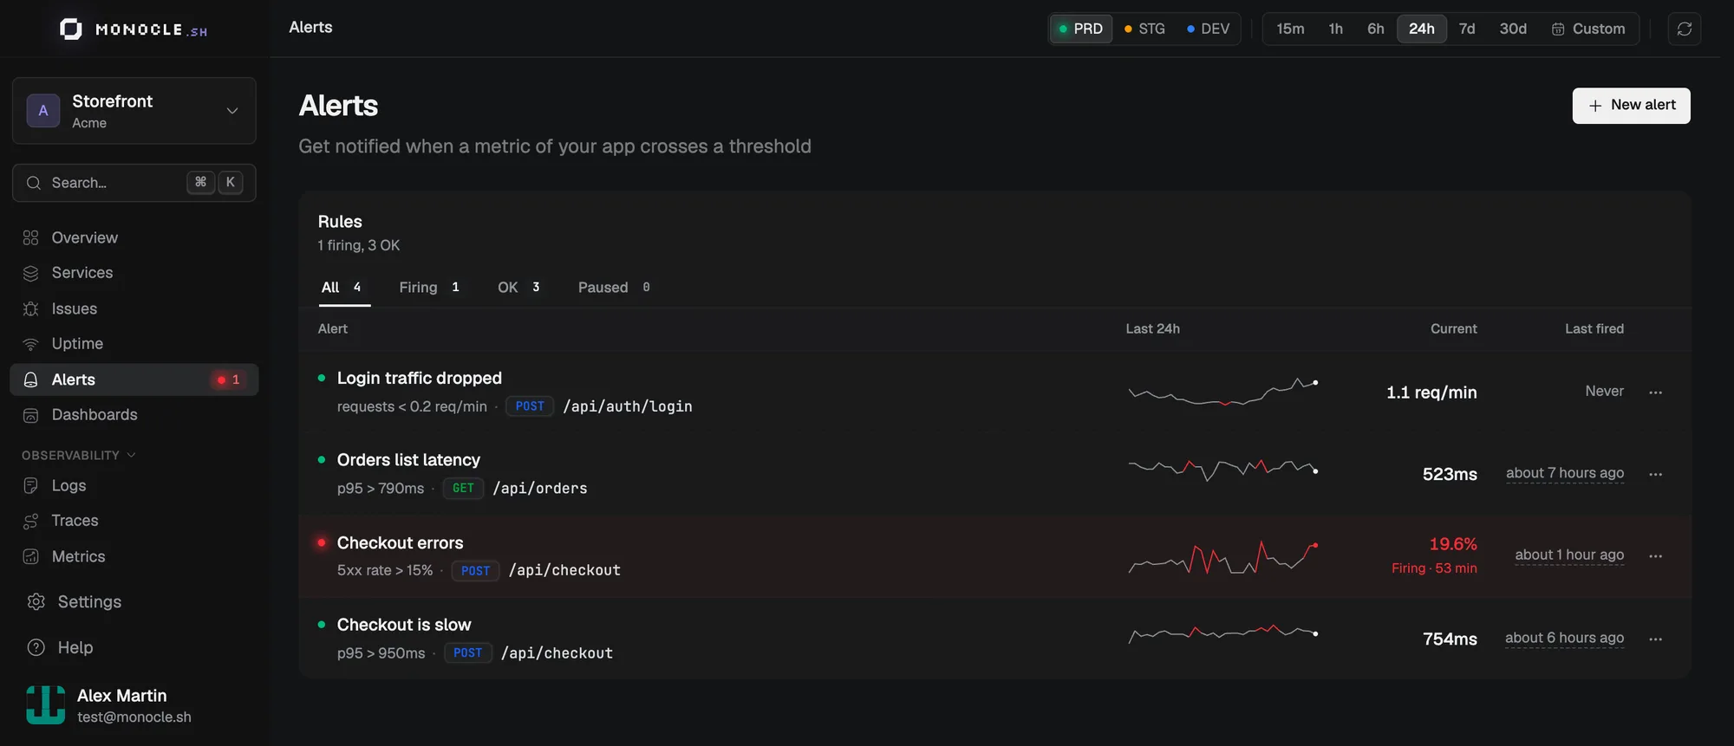Image resolution: width=1734 pixels, height=746 pixels.
Task: Click 'about 1 hour ago' timestamp
Action: [1569, 555]
